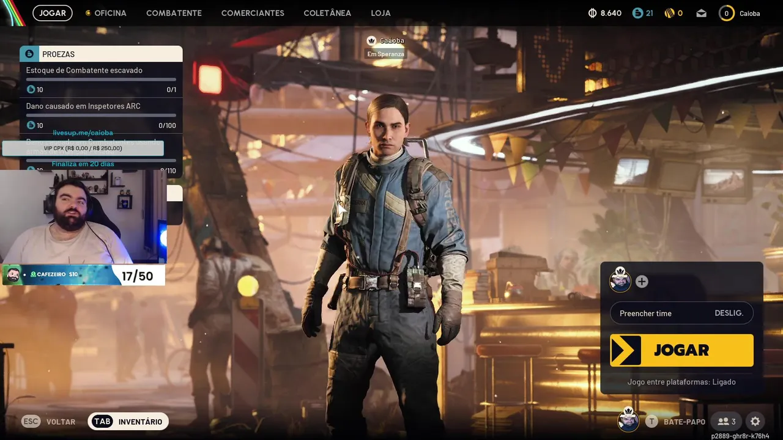The image size is (783, 440).
Task: Open the settings gear icon
Action: click(x=755, y=422)
